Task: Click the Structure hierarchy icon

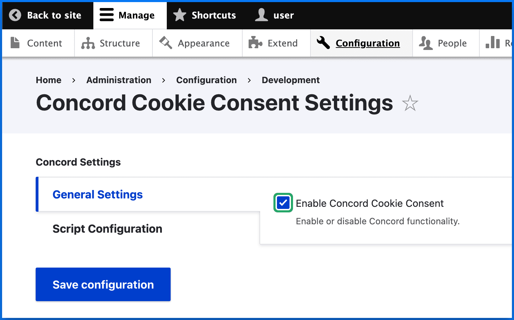Action: pyautogui.click(x=88, y=43)
